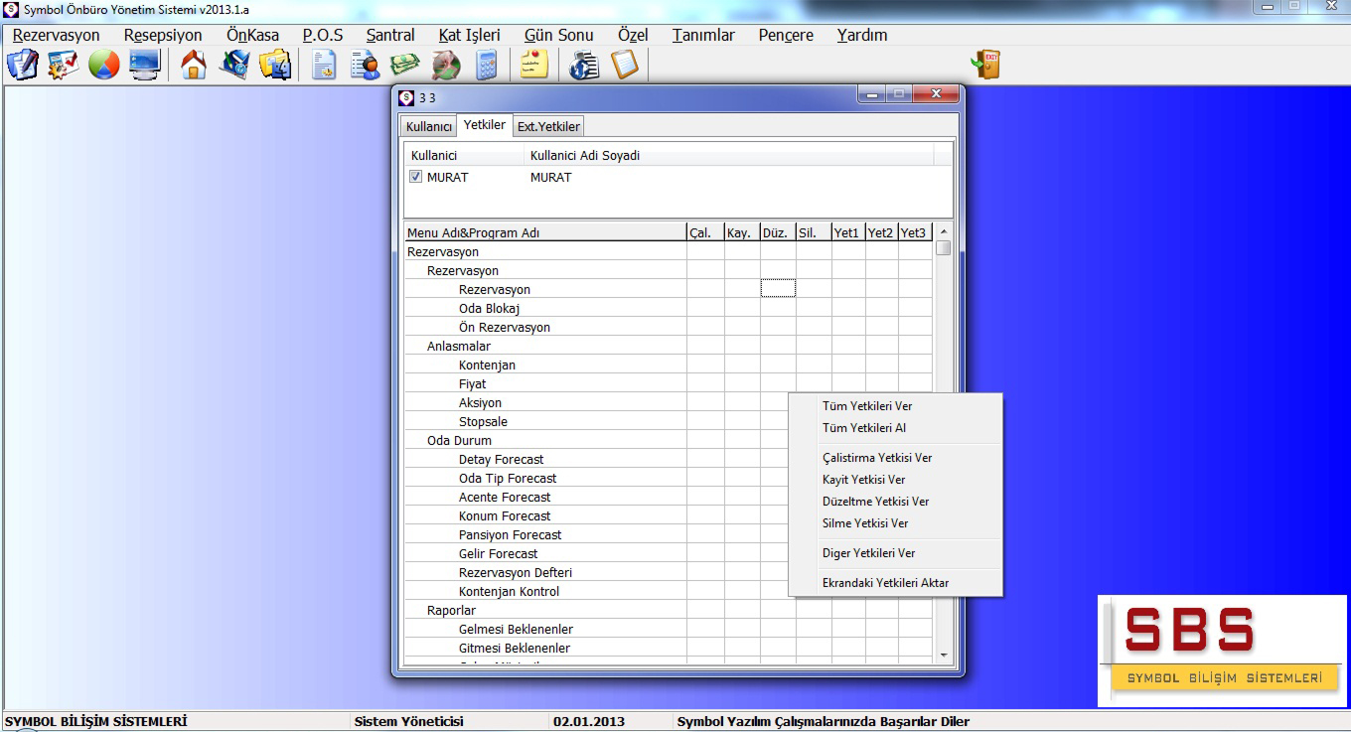1351x732 pixels.
Task: Click the Düz. column header
Action: [x=778, y=233]
